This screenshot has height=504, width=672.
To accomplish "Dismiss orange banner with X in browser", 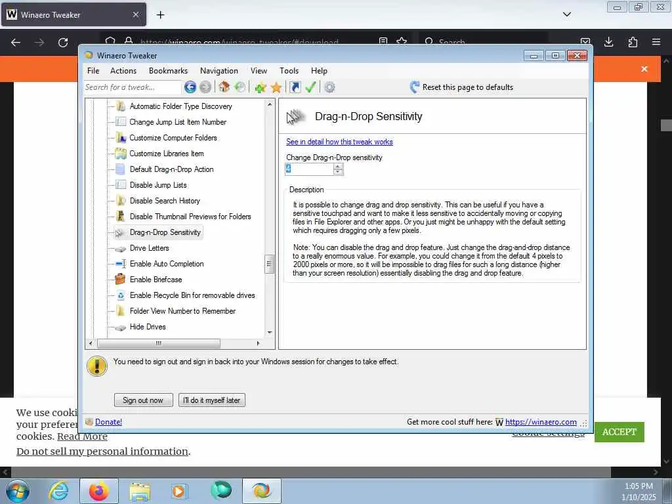I will tap(644, 69).
